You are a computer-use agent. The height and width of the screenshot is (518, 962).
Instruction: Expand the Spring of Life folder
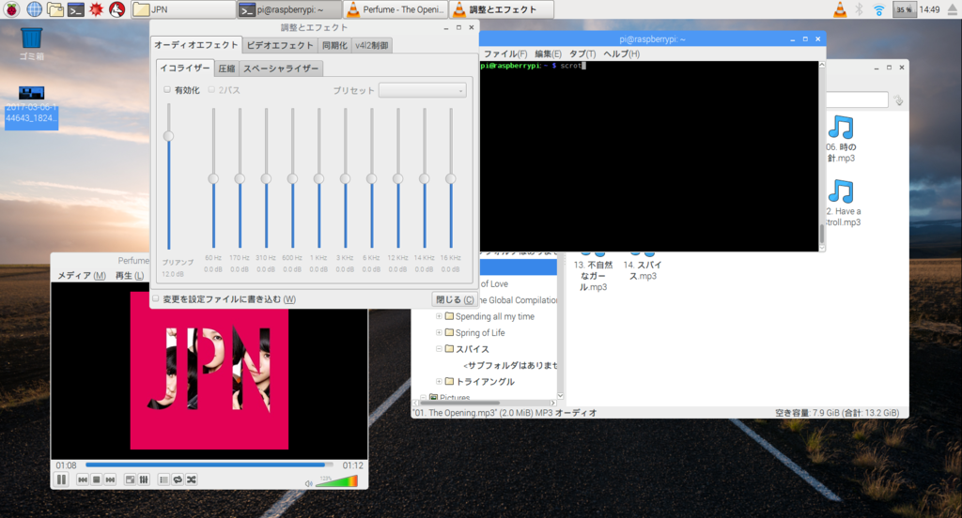pos(439,332)
